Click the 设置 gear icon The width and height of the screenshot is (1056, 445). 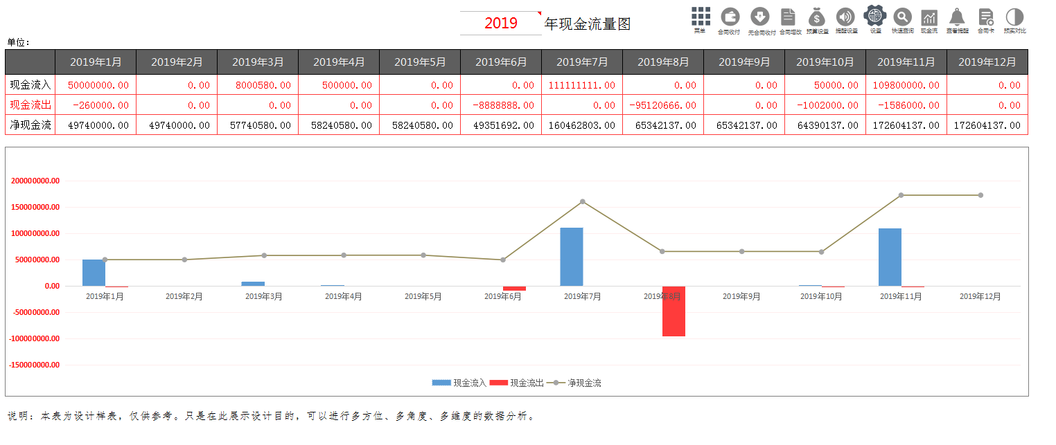click(x=874, y=17)
